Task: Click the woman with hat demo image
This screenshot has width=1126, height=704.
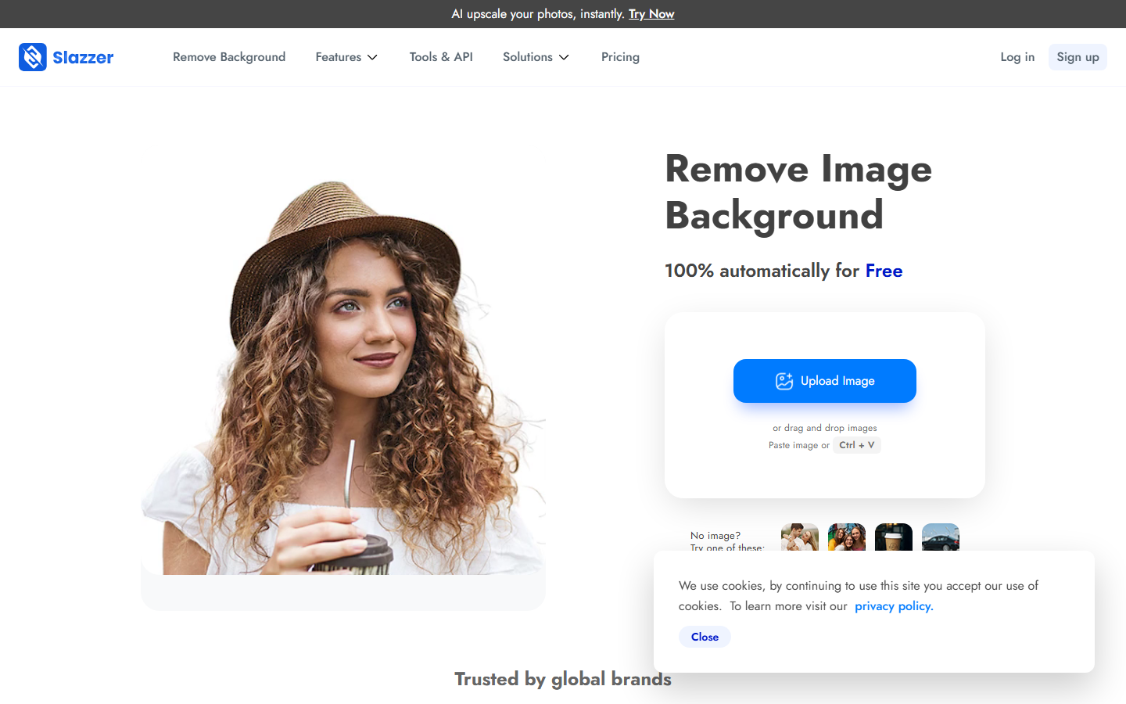Action: point(344,368)
